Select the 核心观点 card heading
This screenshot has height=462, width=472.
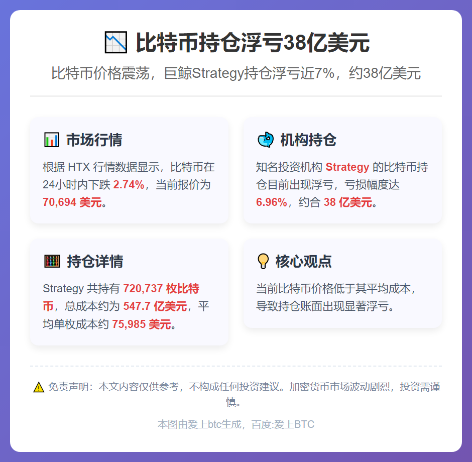303,261
